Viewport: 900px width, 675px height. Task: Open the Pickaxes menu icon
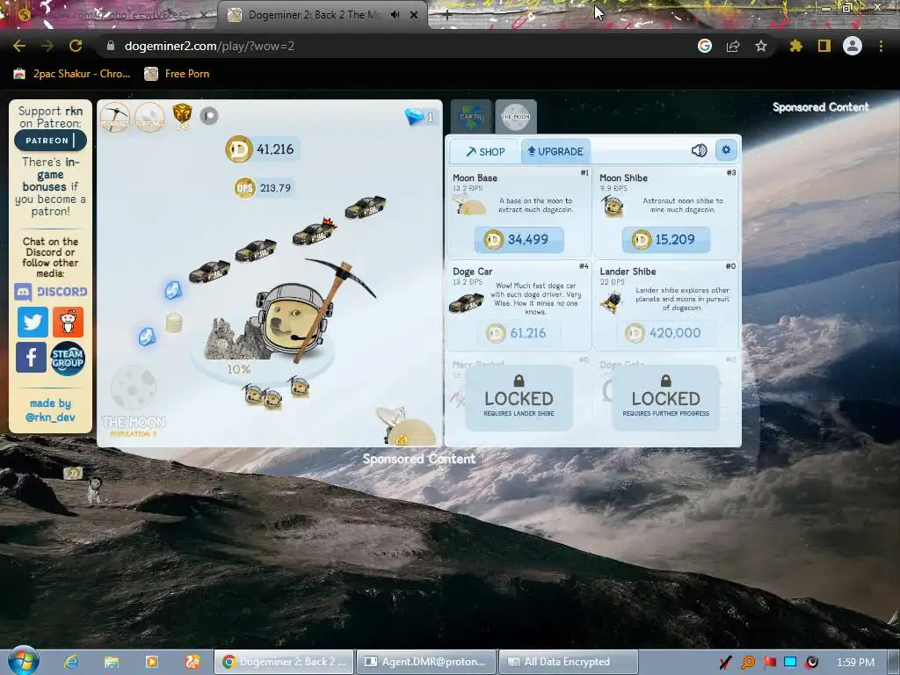(115, 117)
